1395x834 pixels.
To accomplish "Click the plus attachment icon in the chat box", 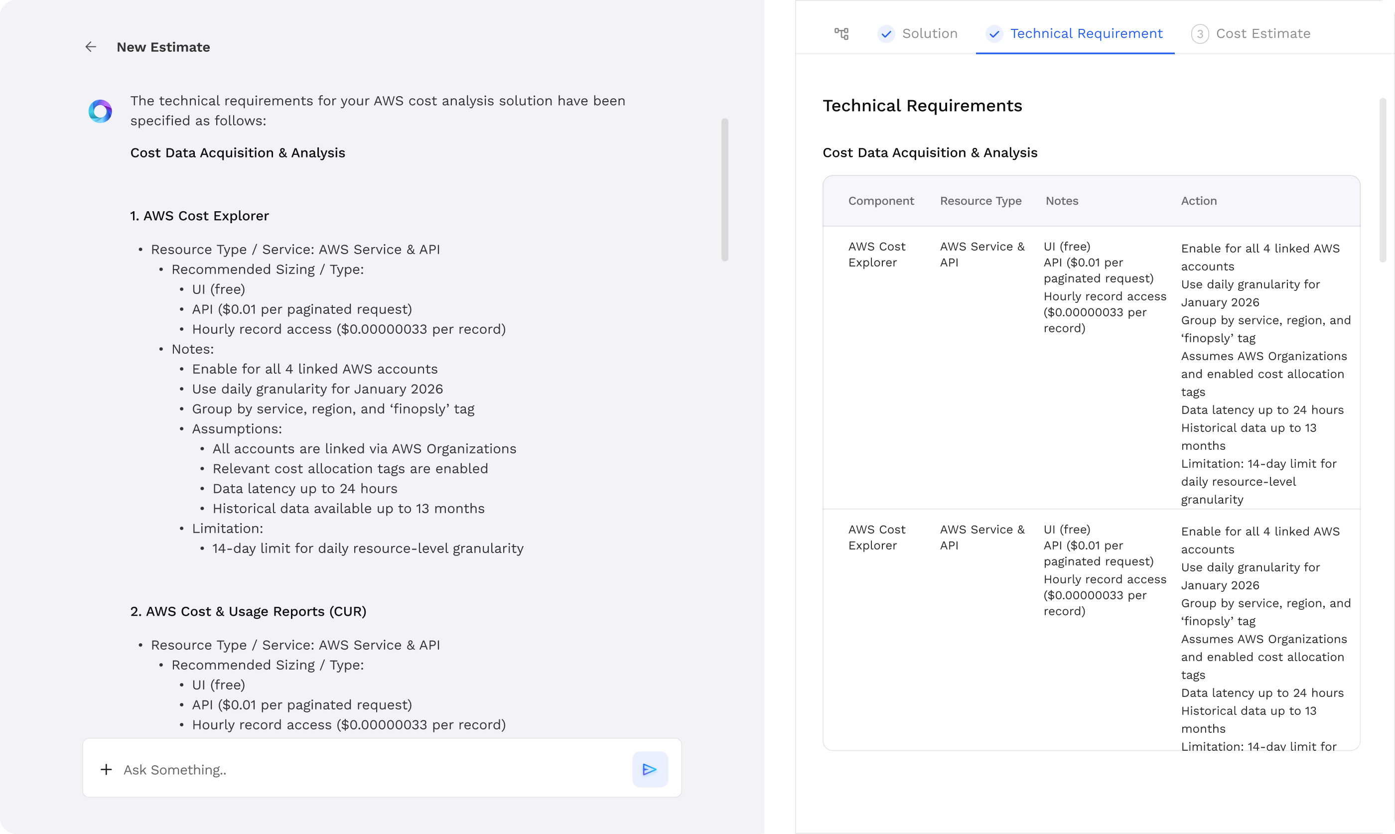I will tap(106, 769).
